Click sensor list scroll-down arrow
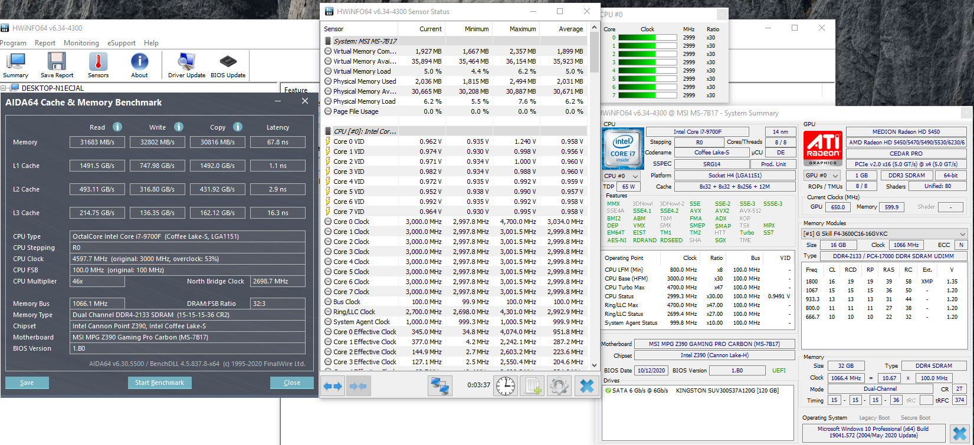 coord(594,365)
